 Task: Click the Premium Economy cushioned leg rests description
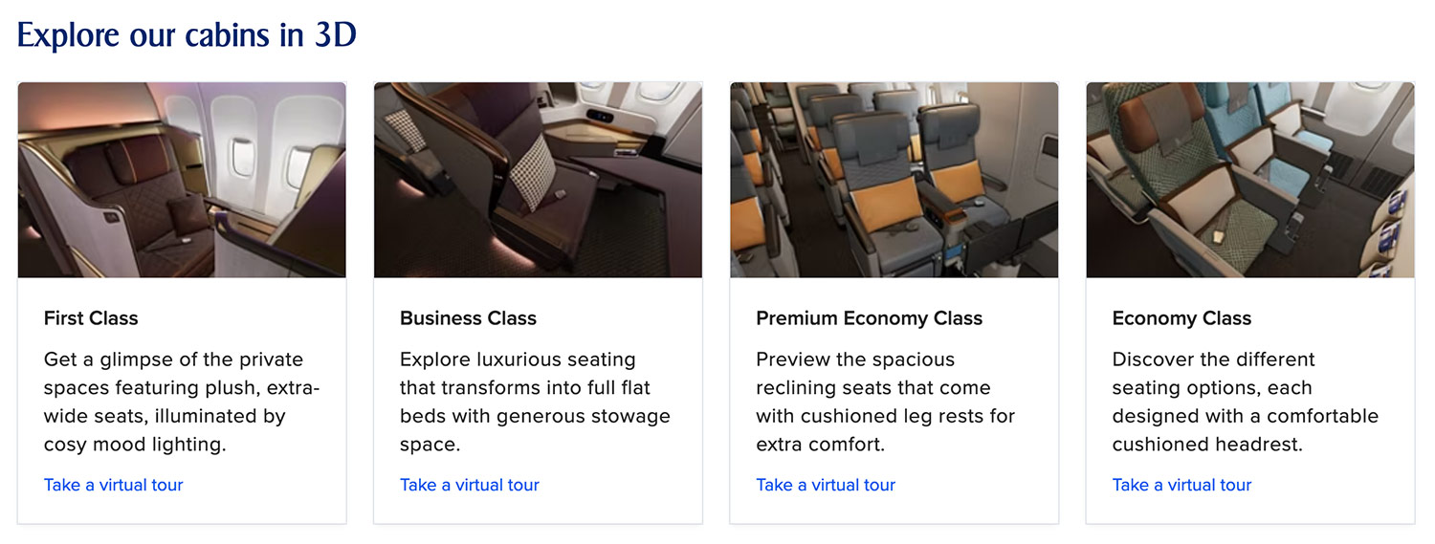click(x=885, y=402)
